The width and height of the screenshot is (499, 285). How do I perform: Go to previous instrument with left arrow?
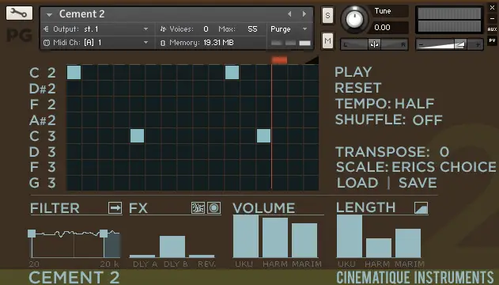pyautogui.click(x=289, y=14)
